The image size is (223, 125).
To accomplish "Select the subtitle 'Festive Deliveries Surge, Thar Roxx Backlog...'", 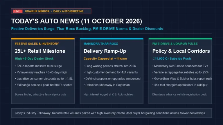I will tap(87, 29).
